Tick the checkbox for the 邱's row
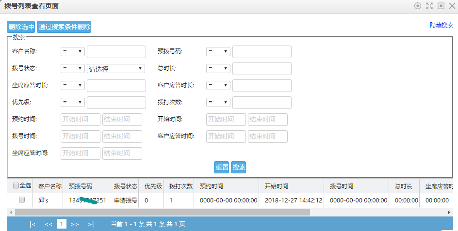Screen dimensions: 458x231 [x=21, y=200]
